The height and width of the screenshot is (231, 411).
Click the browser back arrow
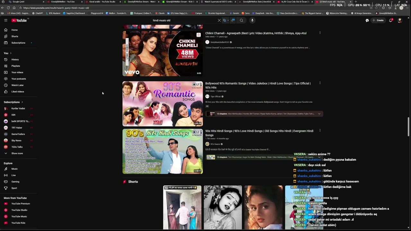(x=3, y=8)
